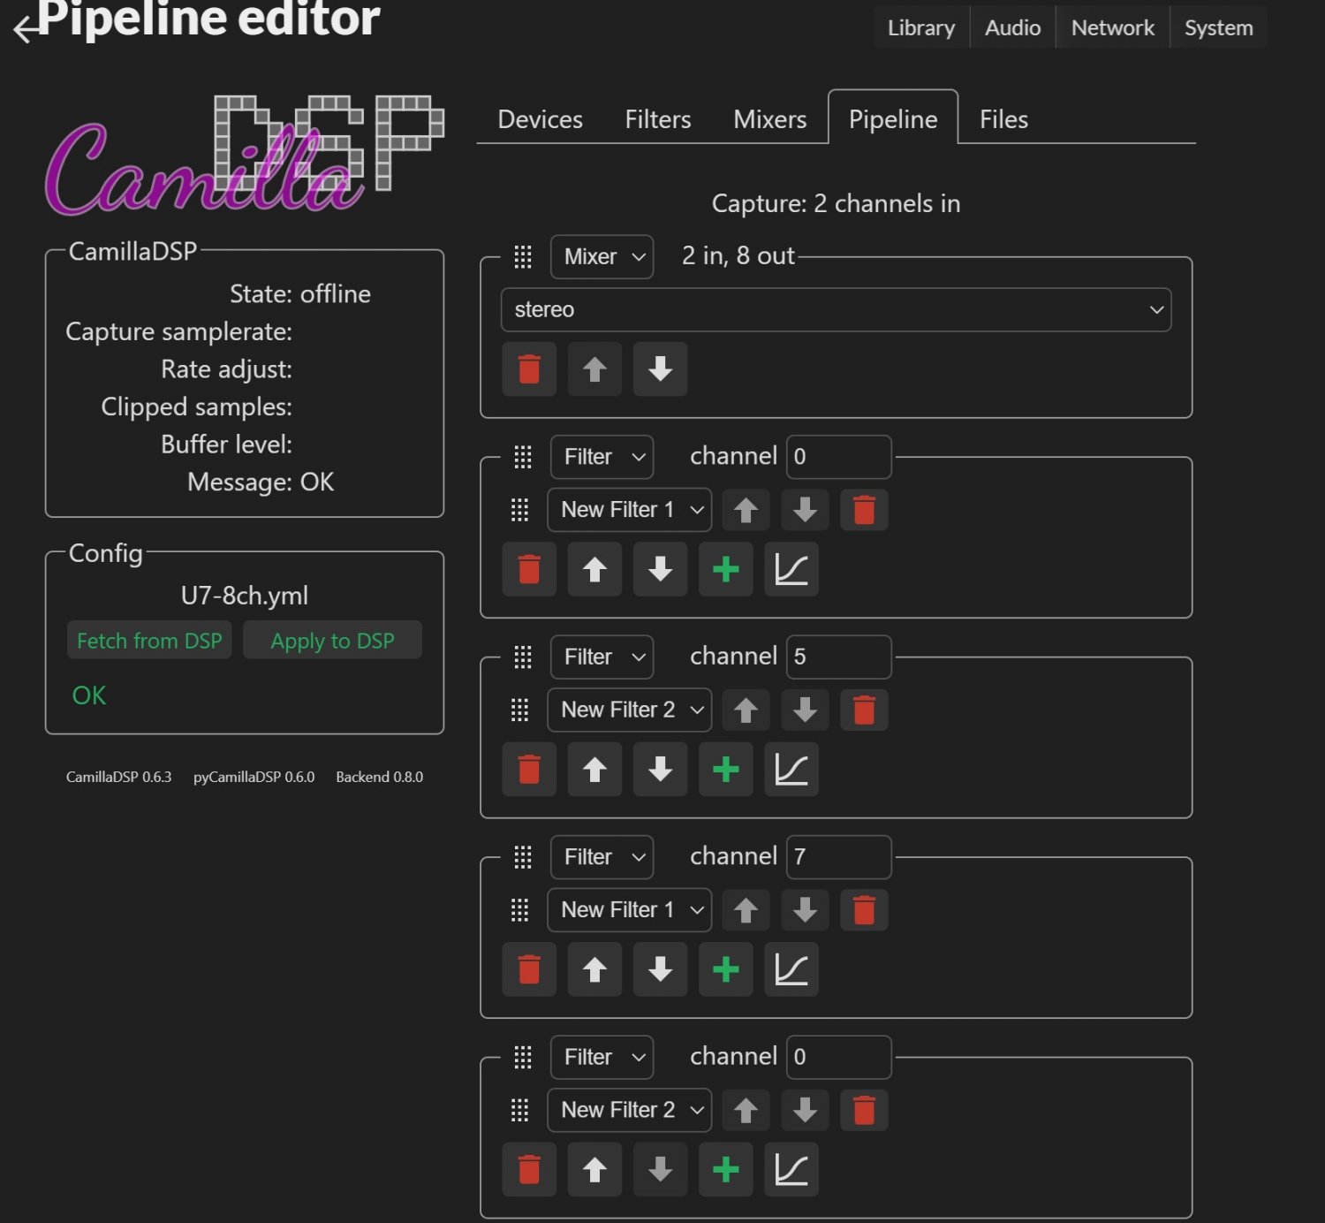
Task: Grab the drag handle of channel 5 Filter step
Action: click(x=523, y=657)
